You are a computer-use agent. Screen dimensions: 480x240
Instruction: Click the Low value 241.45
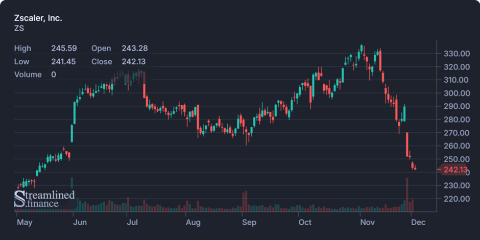click(63, 61)
